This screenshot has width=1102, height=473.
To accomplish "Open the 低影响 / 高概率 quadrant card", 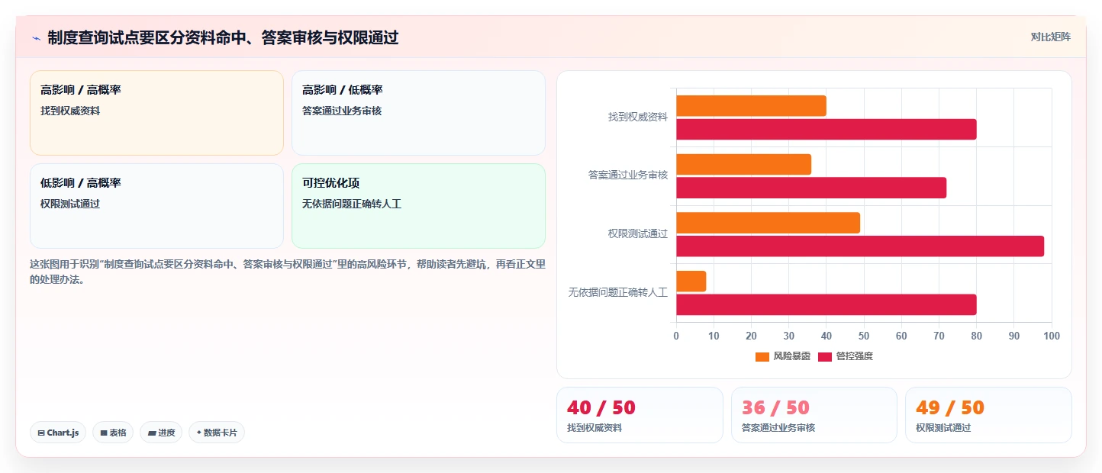I will [156, 206].
